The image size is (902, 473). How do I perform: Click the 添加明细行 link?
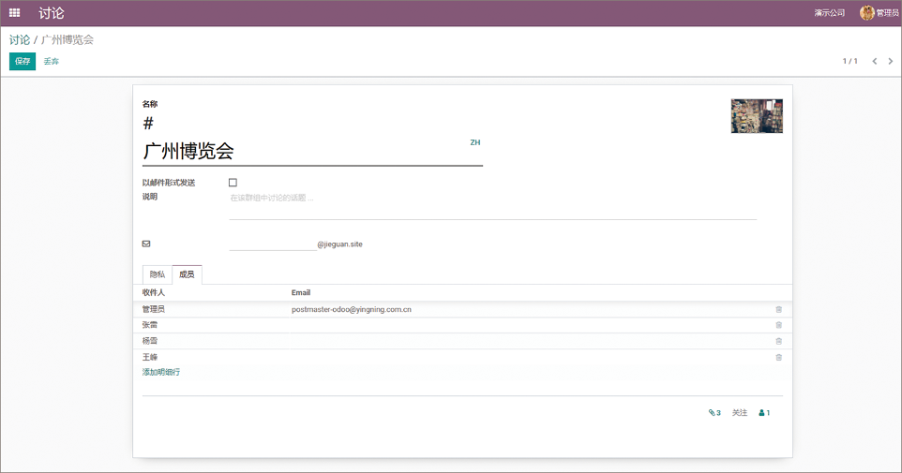coord(161,372)
